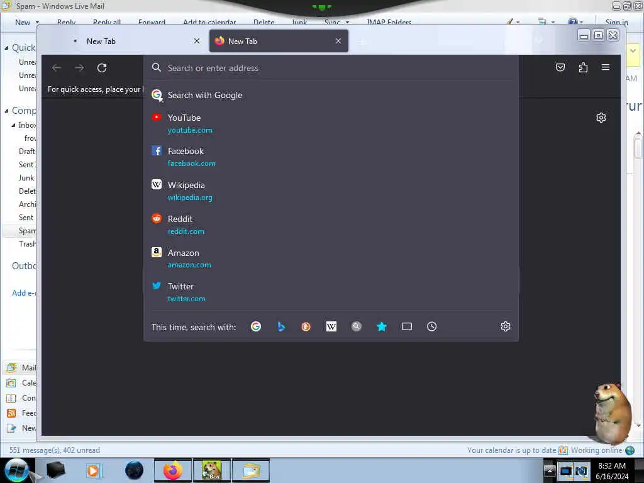Click Working online status in Mail
The width and height of the screenshot is (644, 483).
(596, 450)
